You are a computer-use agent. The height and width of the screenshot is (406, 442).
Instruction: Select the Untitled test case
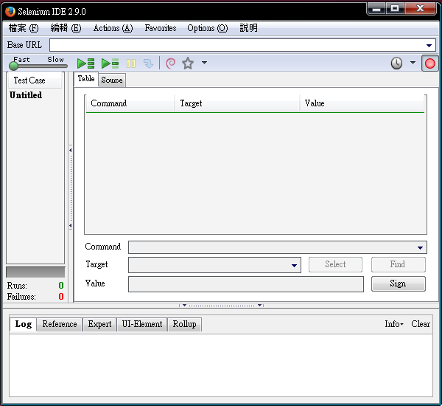(26, 95)
